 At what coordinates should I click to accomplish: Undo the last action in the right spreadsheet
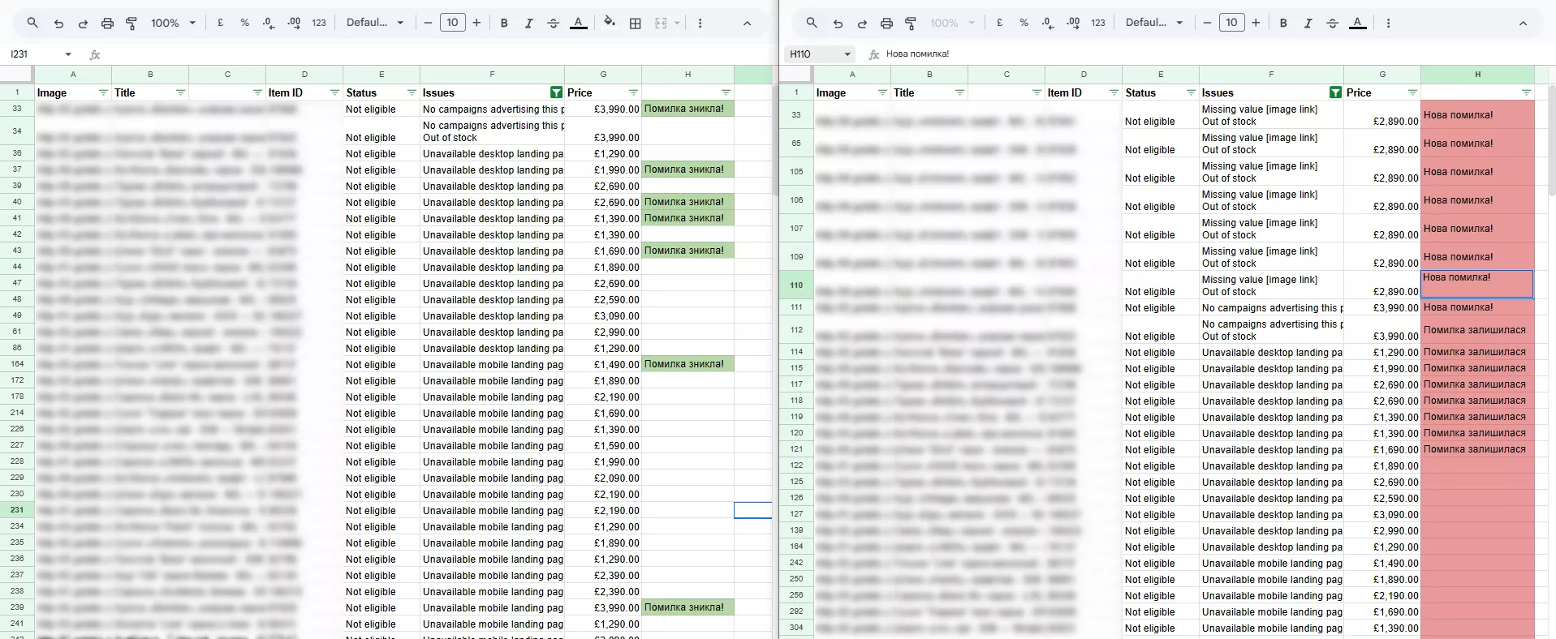[838, 24]
